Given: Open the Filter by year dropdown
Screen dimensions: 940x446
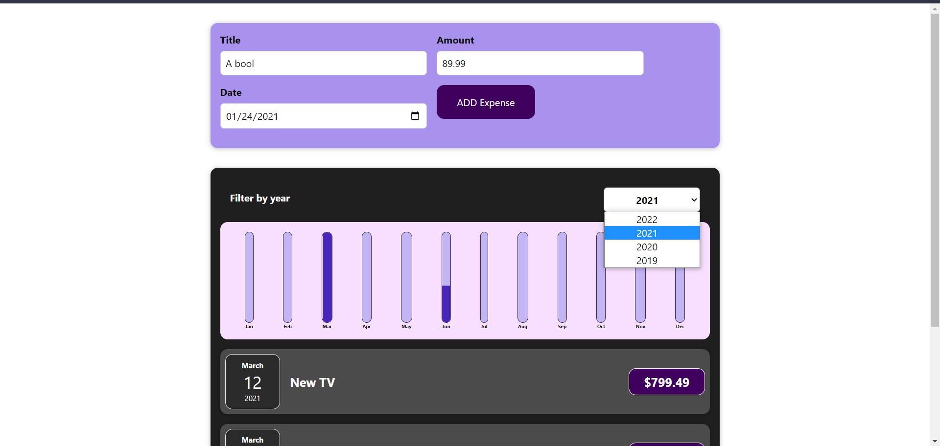Looking at the screenshot, I should [651, 200].
